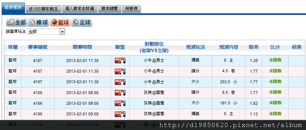Filter predictions by 籃球 basketball
This screenshot has height=130, width=306.
point(60,23)
